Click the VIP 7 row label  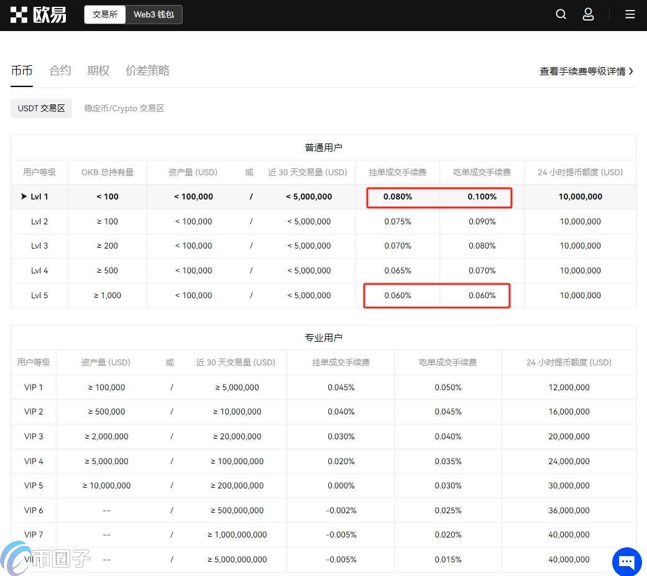coord(34,534)
